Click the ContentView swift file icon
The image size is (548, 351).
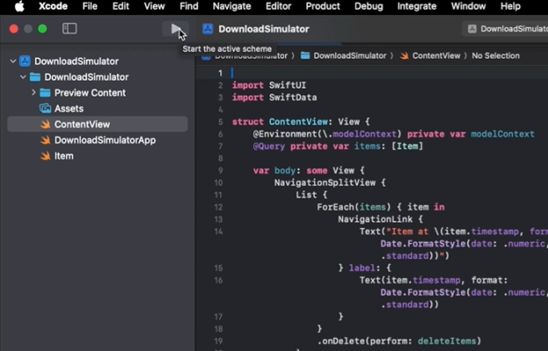tap(45, 124)
